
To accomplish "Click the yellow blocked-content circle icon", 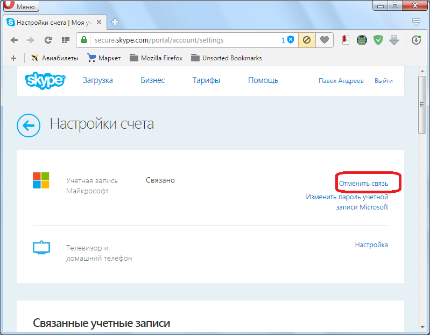I will pos(307,40).
